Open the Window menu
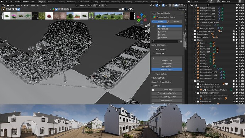Image resolution: width=245 pixels, height=138 pixels. pos(26,1)
